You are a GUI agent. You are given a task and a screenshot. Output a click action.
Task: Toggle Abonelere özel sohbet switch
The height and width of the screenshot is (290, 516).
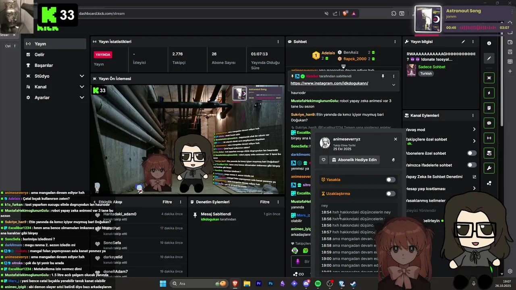pos(472,153)
